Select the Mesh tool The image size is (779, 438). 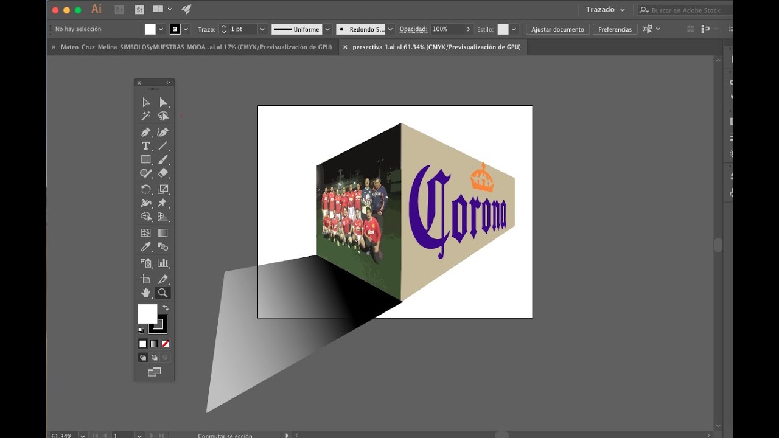[146, 233]
